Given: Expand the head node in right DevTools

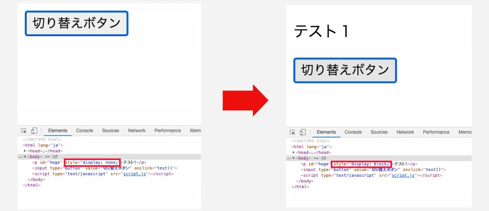Looking at the screenshot, I should pos(294,152).
